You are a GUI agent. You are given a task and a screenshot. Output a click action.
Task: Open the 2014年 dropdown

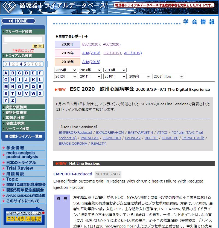point(90,70)
